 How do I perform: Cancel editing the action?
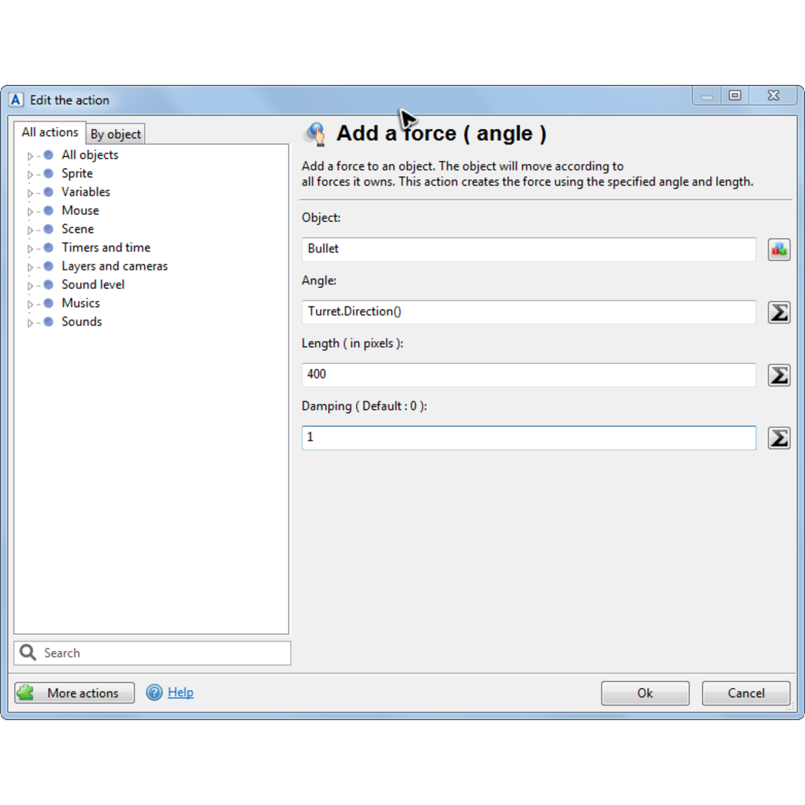coord(745,693)
